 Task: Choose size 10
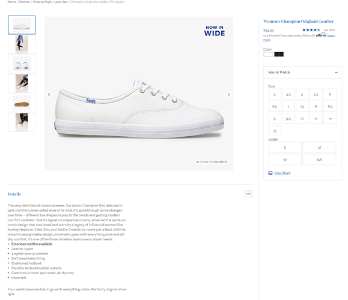pos(302,119)
